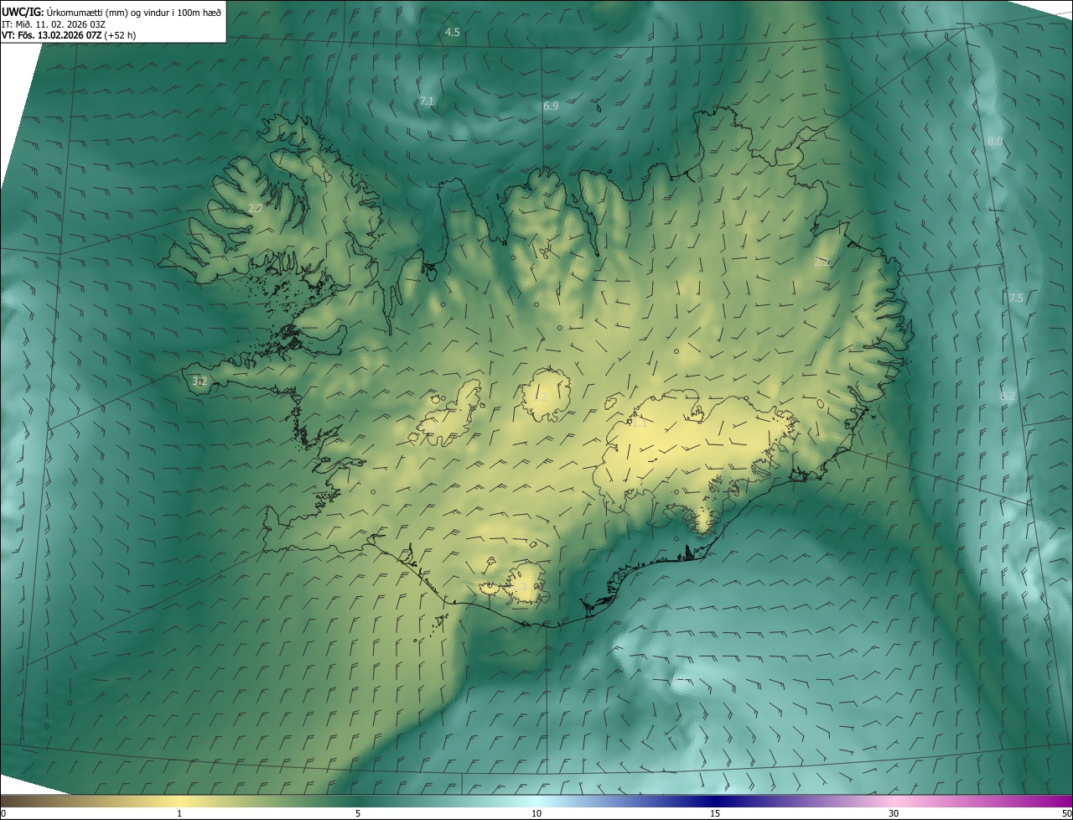Click the 'VT: Fös. 13.02.2026 07Z (+52 h)' line
This screenshot has width=1073, height=820.
(x=69, y=35)
